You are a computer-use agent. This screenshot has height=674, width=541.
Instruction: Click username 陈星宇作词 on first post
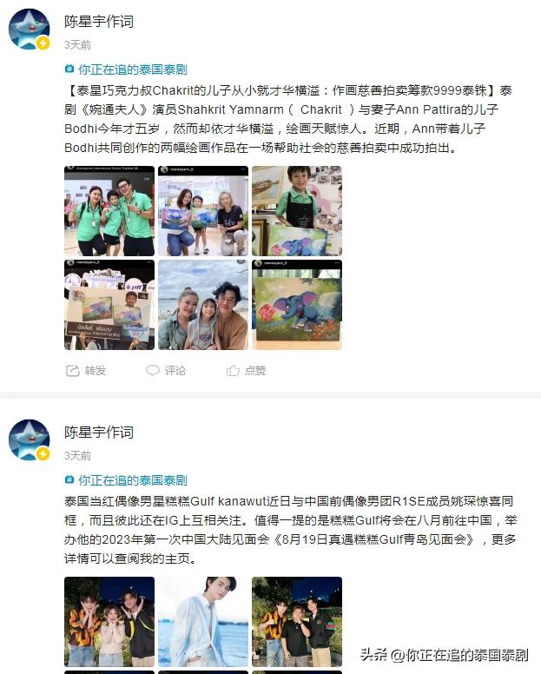click(x=99, y=22)
